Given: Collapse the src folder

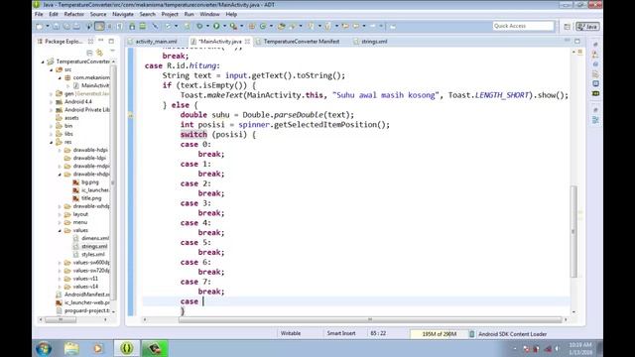Looking at the screenshot, I should [x=51, y=70].
